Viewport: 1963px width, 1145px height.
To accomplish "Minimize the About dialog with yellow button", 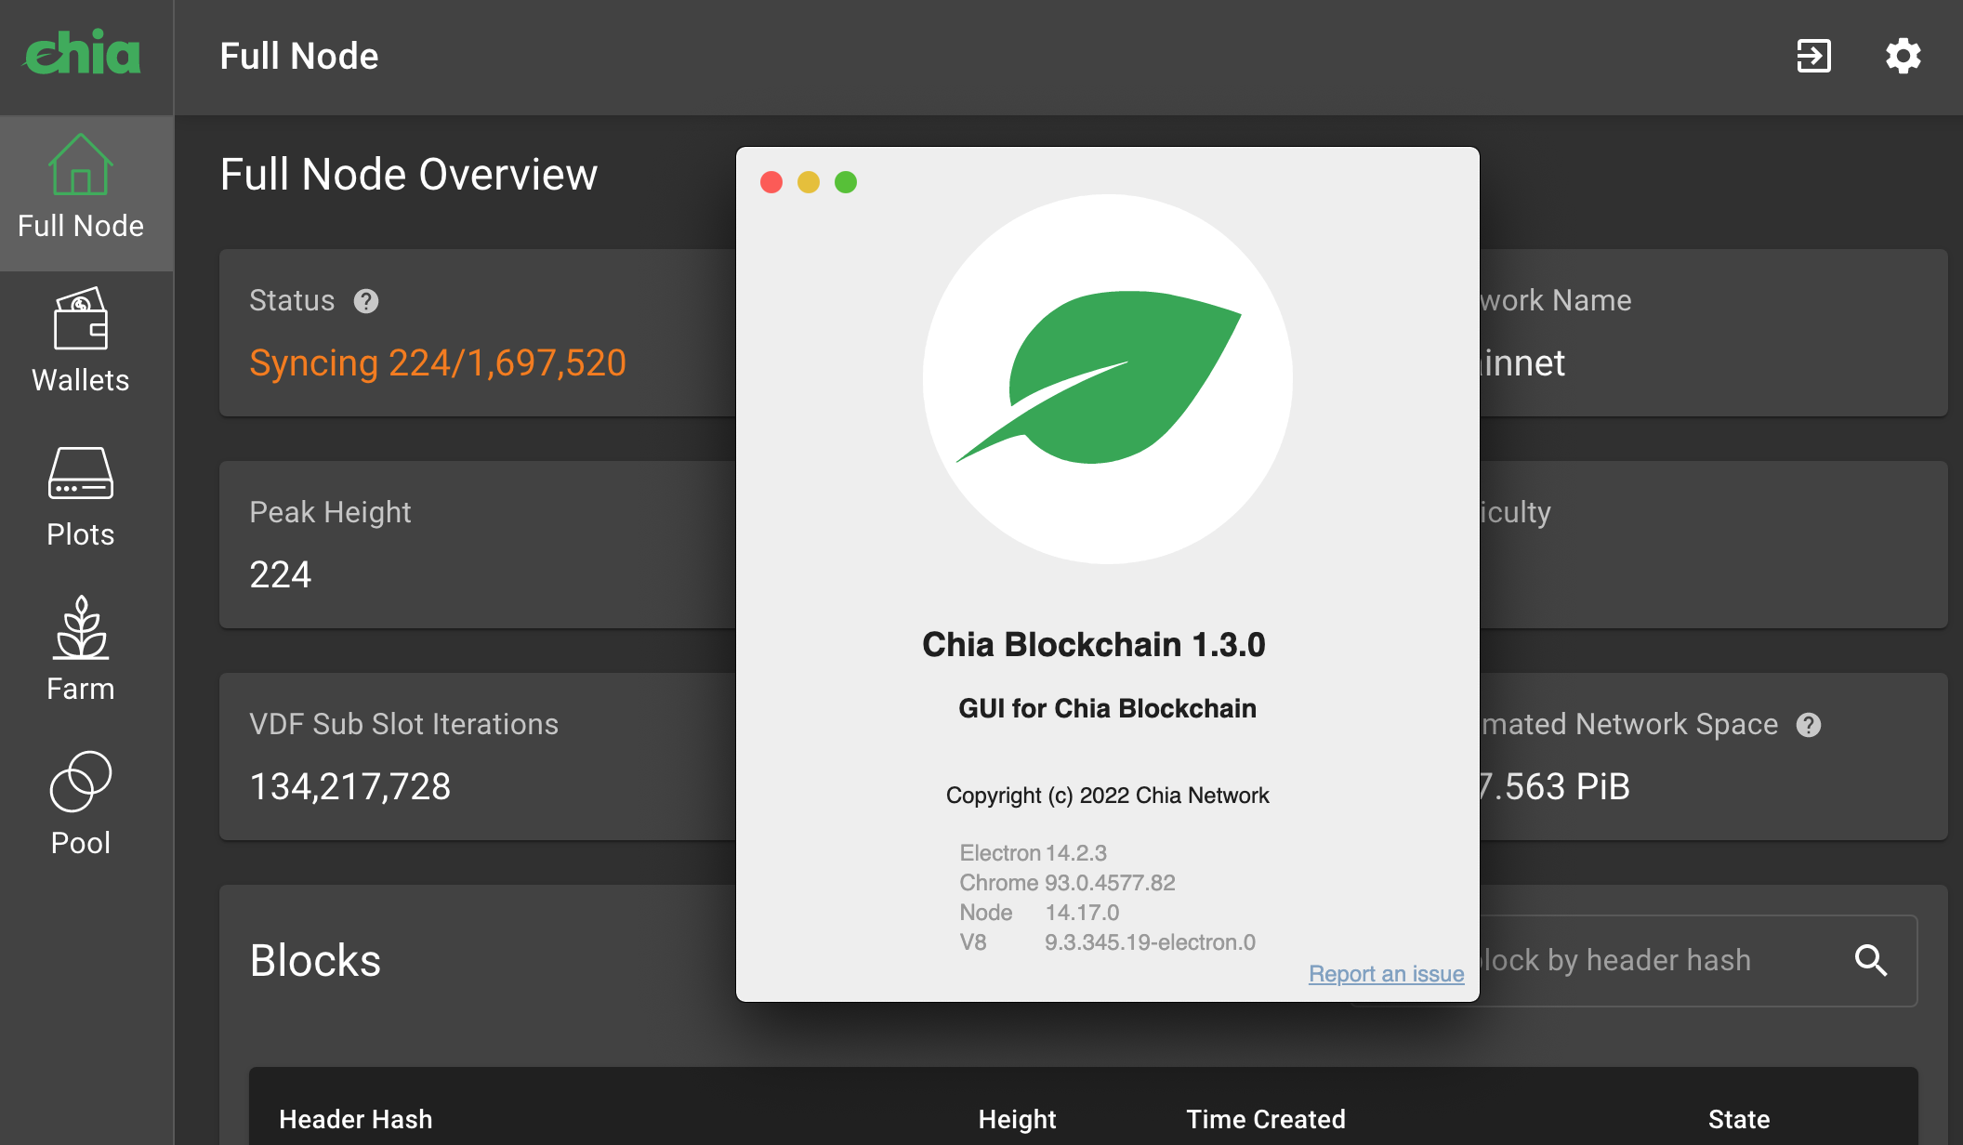I will (x=809, y=182).
